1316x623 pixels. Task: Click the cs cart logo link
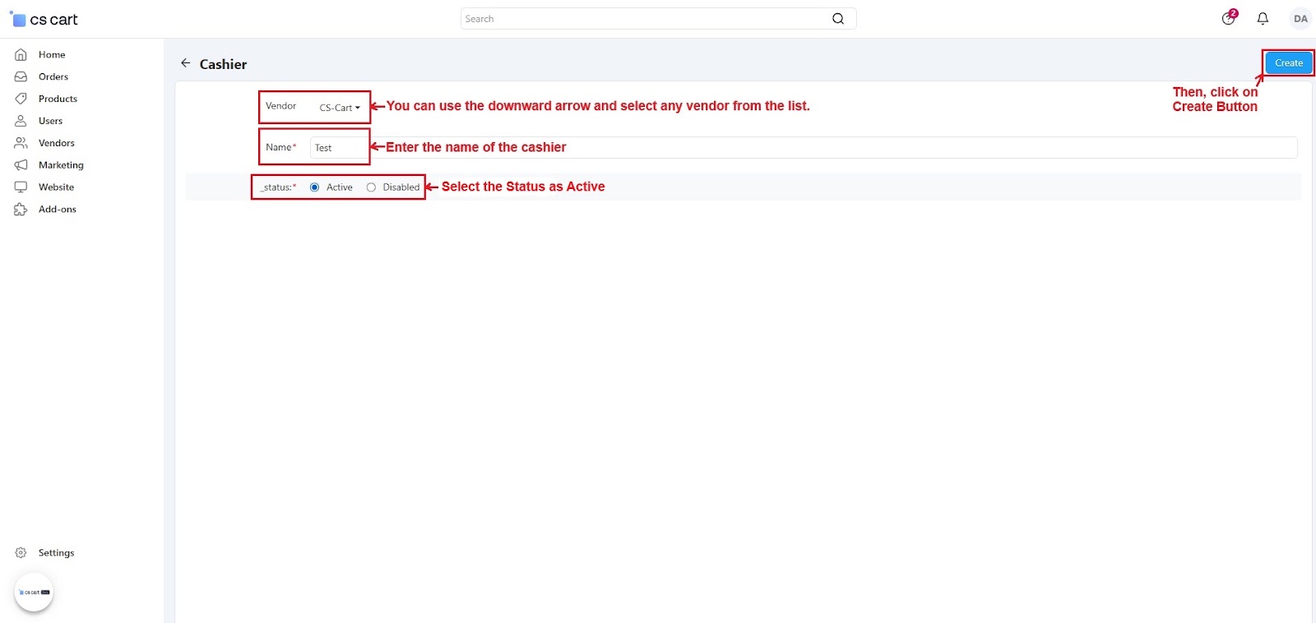click(44, 19)
